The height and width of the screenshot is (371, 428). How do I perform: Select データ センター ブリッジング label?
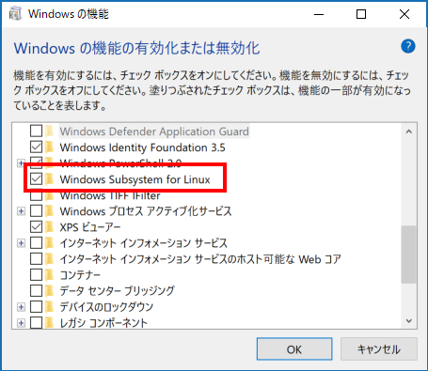click(x=117, y=291)
